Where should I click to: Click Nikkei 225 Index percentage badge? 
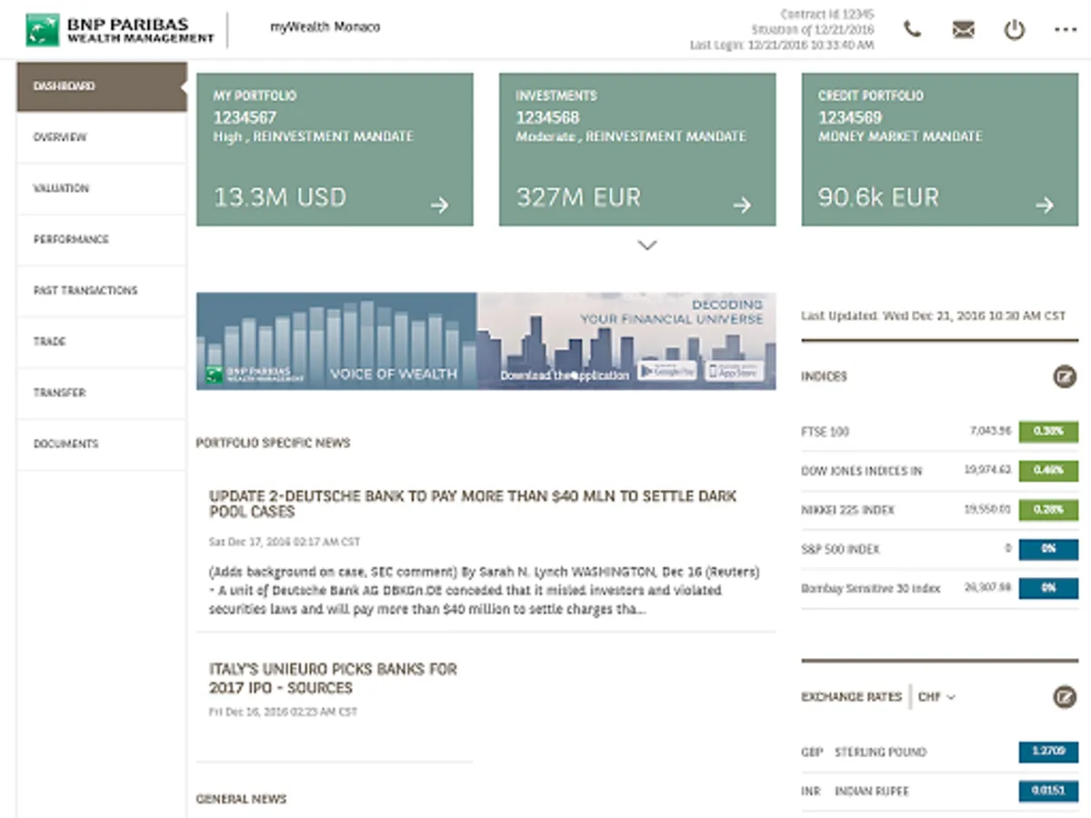[x=1048, y=510]
